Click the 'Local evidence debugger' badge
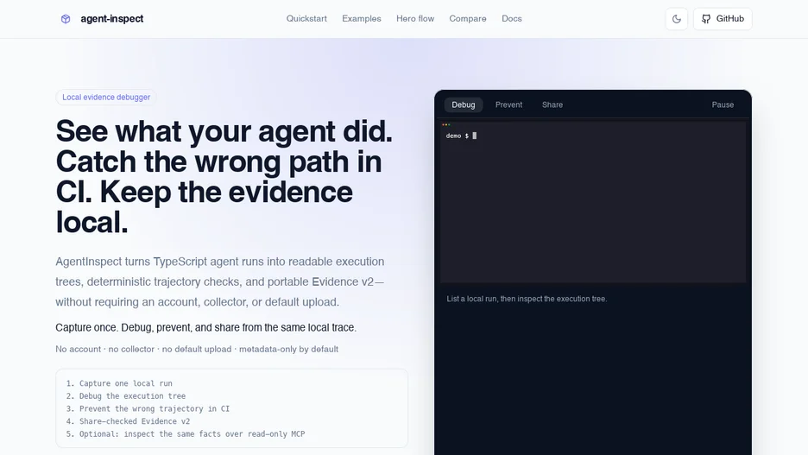This screenshot has width=808, height=455. [x=106, y=97]
